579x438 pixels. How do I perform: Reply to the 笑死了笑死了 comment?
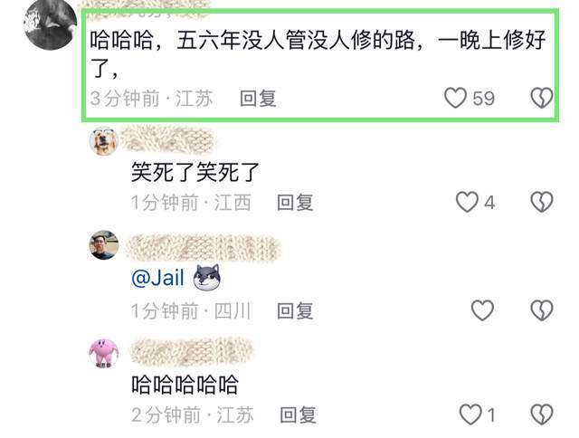click(x=295, y=203)
